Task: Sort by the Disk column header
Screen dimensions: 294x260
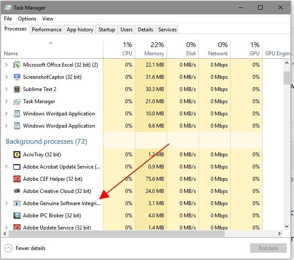Action: point(183,49)
